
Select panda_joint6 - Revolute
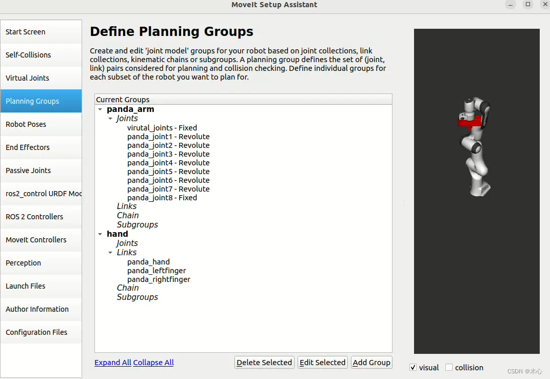[x=168, y=180]
